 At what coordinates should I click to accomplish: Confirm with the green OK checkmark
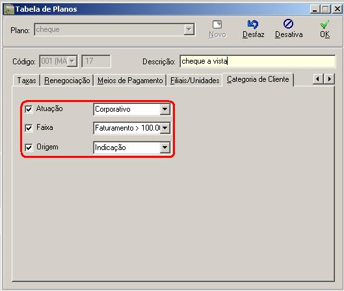[x=324, y=24]
